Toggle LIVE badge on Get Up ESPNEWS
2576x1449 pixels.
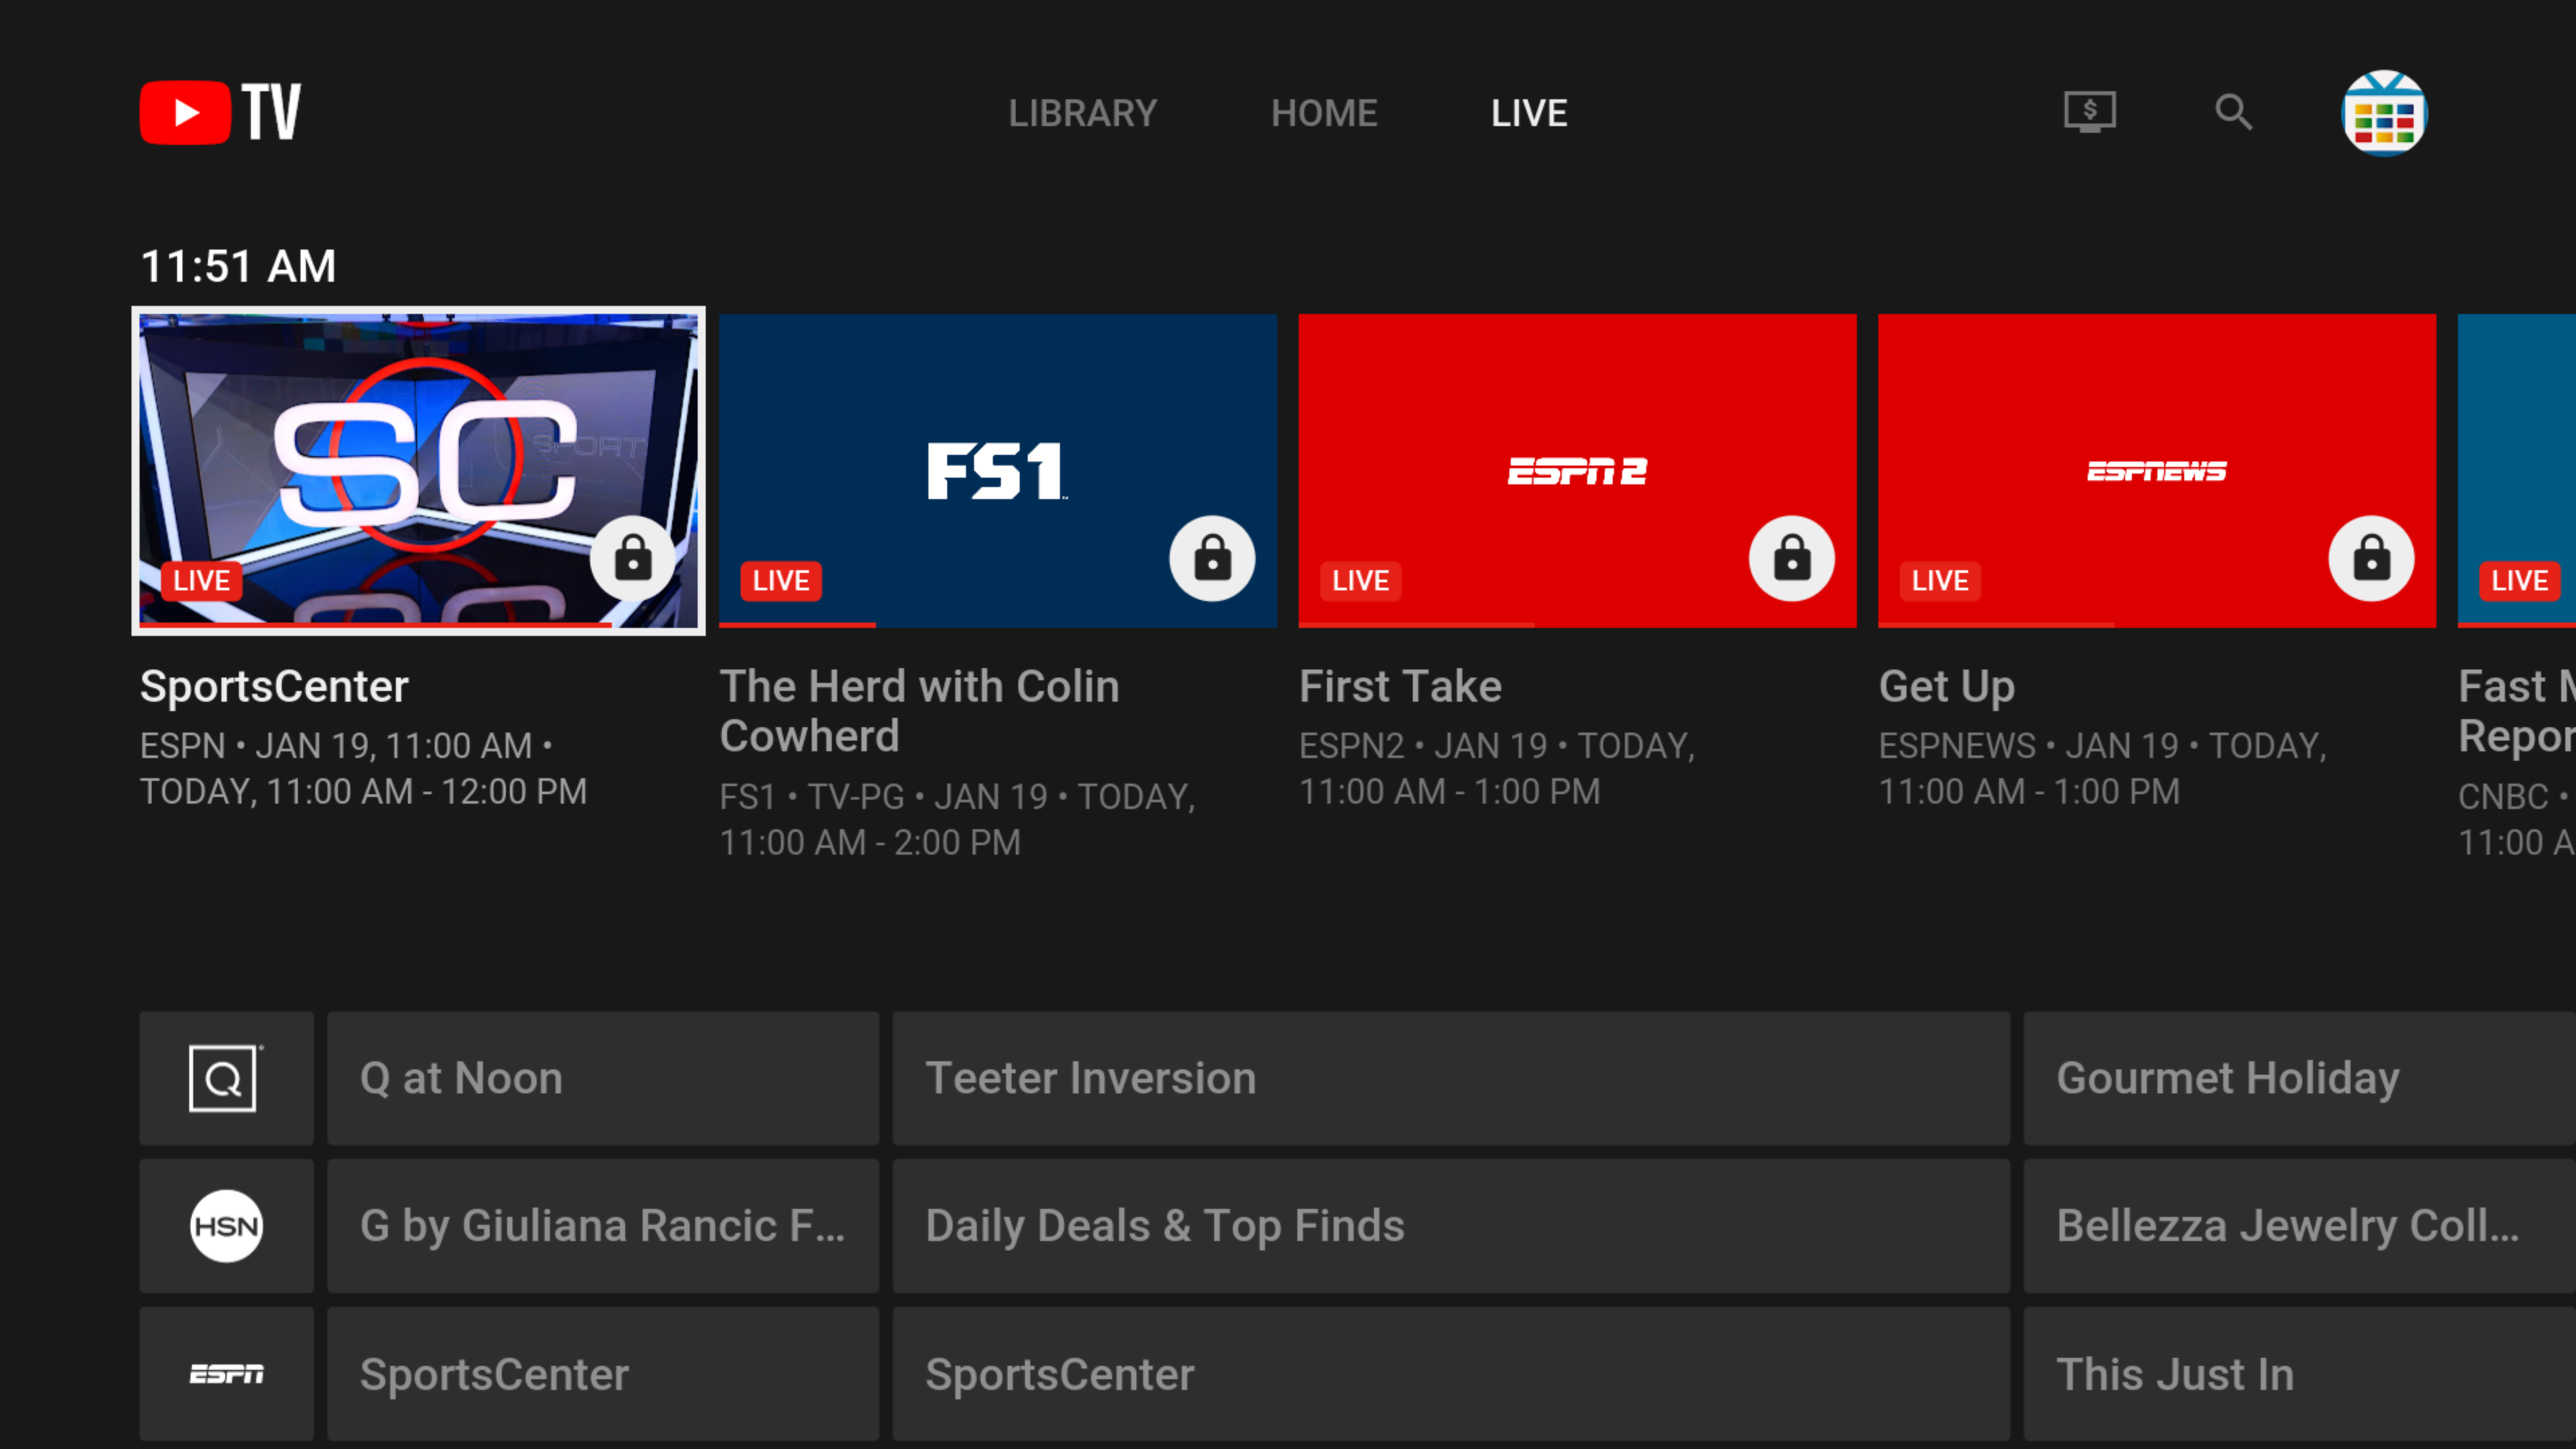point(1941,580)
